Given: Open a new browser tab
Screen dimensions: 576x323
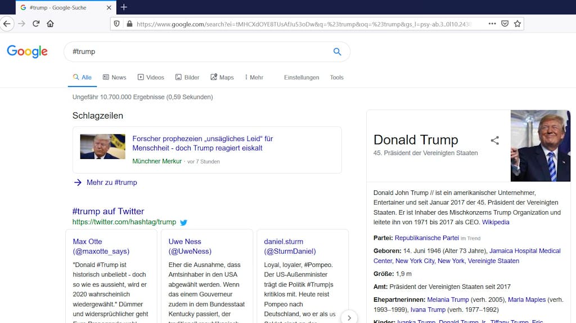Looking at the screenshot, I should (x=124, y=7).
